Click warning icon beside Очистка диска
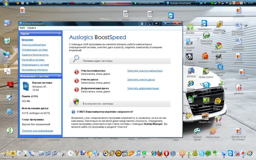The image size is (256, 160). [76, 81]
